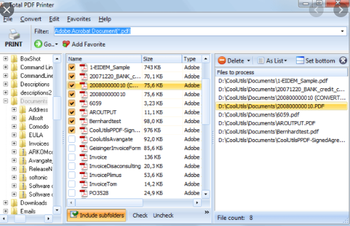
Task: Click the Comodo folder icon
Action: point(23,127)
